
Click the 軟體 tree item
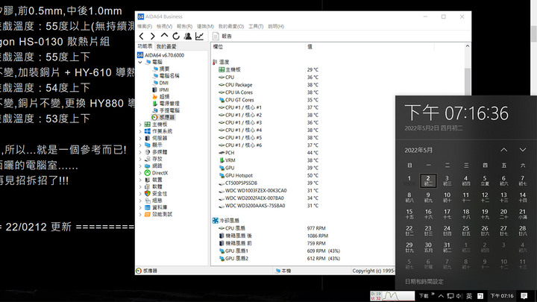(157, 186)
